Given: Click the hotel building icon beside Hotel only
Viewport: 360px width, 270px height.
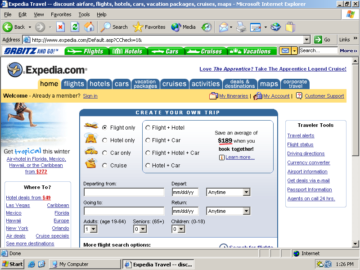Looking at the screenshot, I should [x=91, y=138].
